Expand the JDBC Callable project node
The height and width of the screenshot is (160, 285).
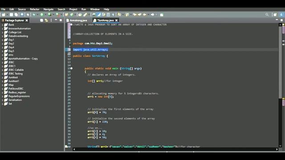(2, 70)
